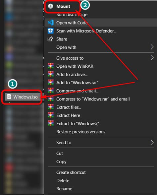Choose Rename from the menu
The width and height of the screenshot is (157, 195).
tap(64, 189)
